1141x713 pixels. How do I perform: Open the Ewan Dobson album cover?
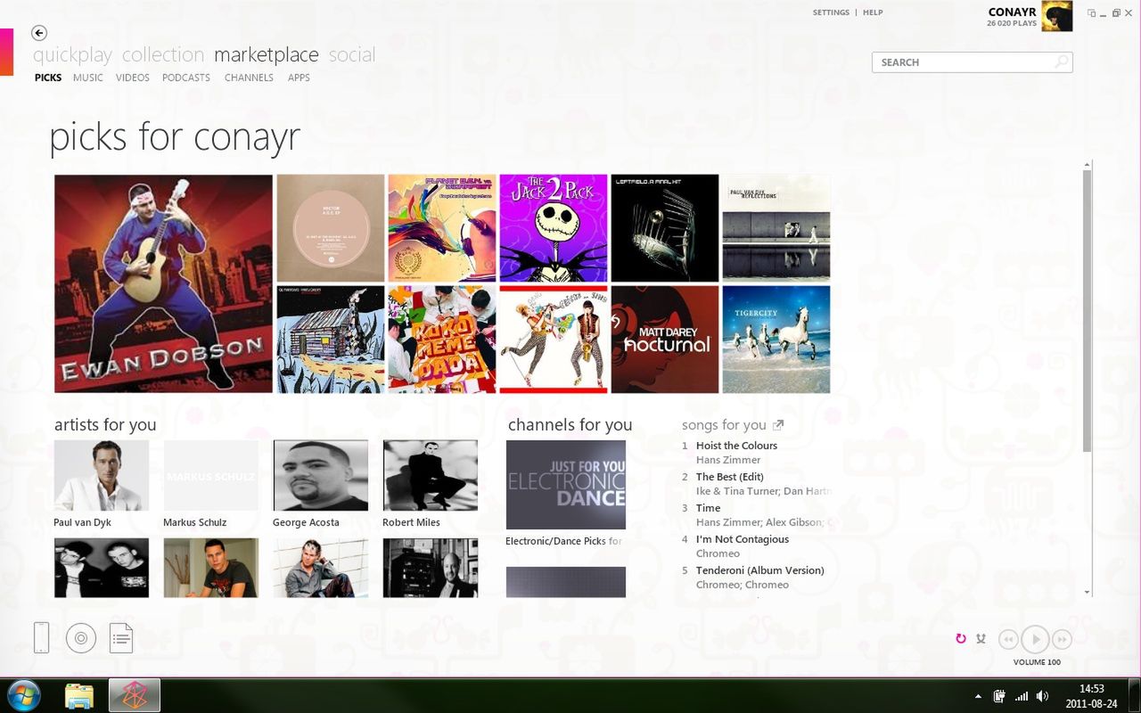[163, 283]
